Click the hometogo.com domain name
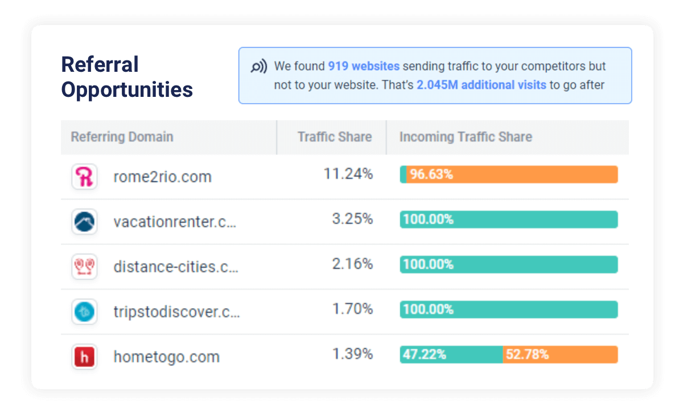The height and width of the screenshot is (416, 683). coord(167,357)
